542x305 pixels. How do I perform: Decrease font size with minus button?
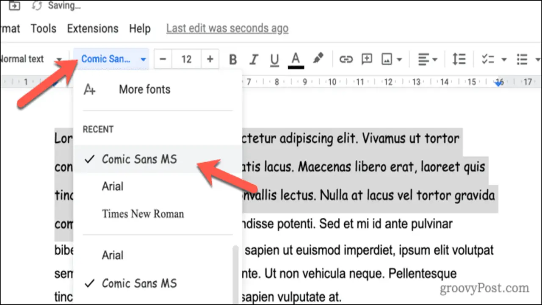click(163, 59)
